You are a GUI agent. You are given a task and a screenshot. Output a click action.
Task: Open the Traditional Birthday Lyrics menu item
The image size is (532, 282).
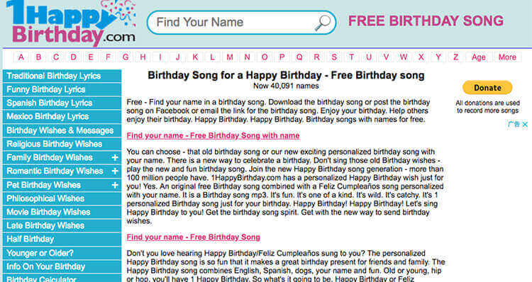62,76
